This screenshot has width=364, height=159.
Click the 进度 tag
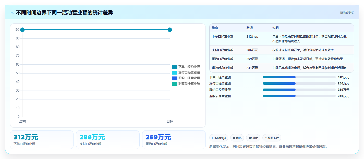click(x=253, y=138)
